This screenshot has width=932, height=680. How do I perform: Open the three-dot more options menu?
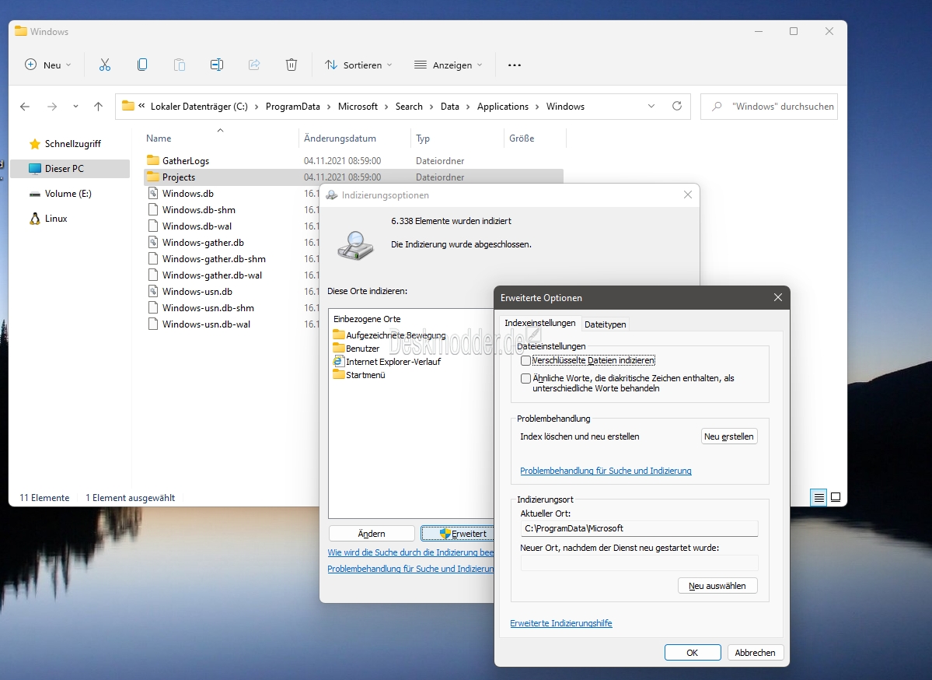[x=515, y=65]
